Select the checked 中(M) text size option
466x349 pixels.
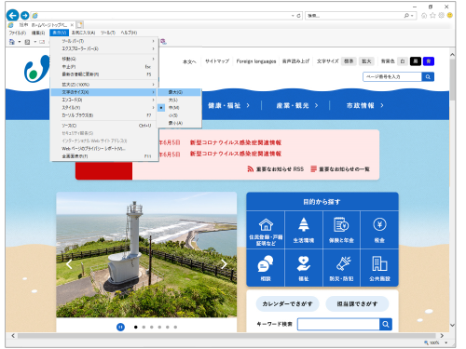[179, 108]
